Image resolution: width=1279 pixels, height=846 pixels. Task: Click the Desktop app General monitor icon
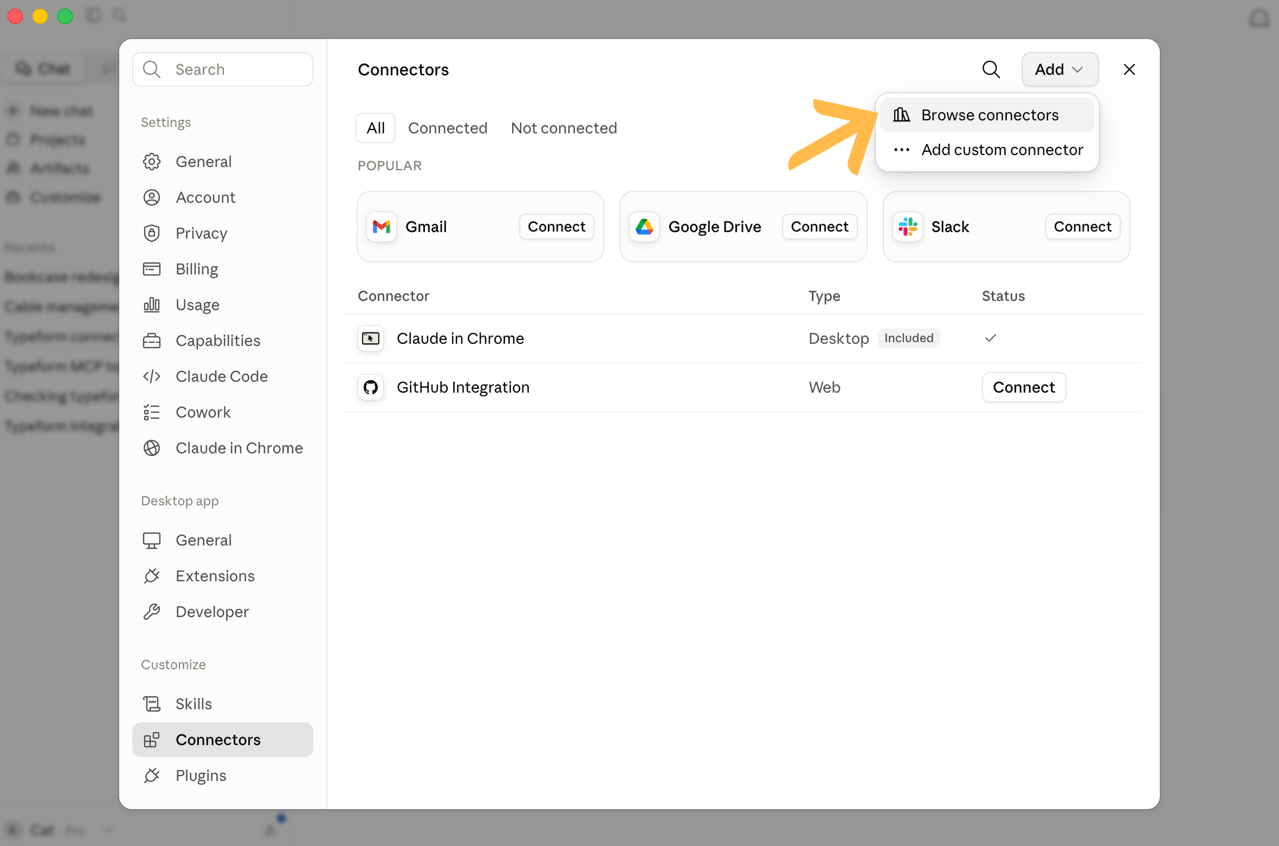[152, 540]
